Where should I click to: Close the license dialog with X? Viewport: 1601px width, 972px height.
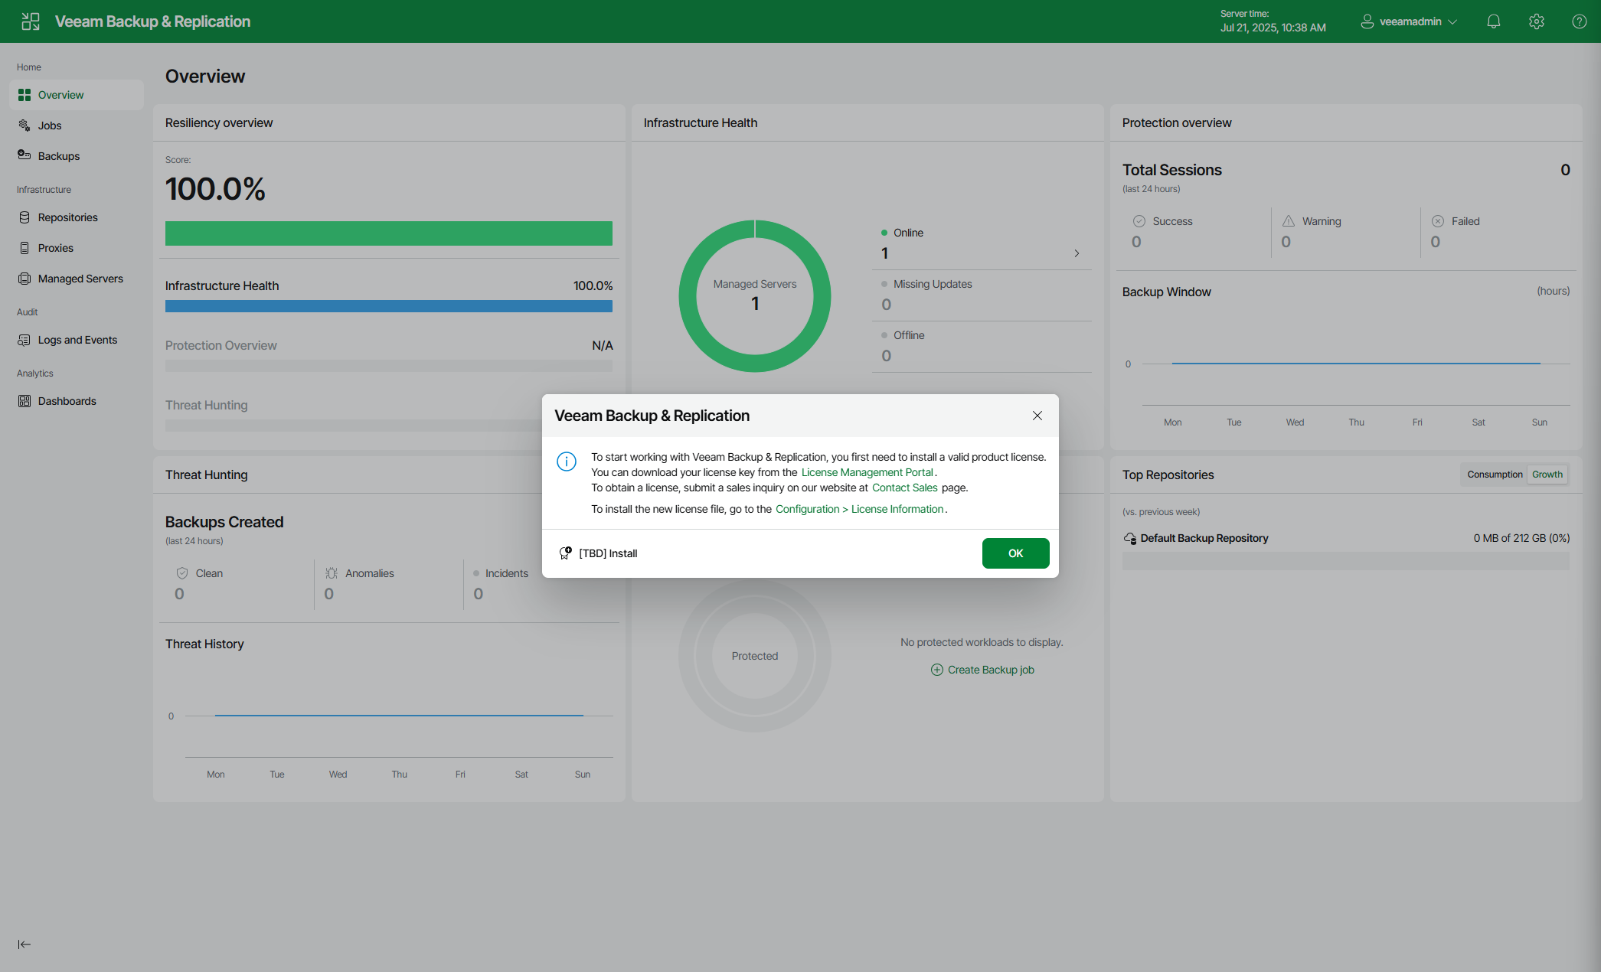coord(1037,416)
